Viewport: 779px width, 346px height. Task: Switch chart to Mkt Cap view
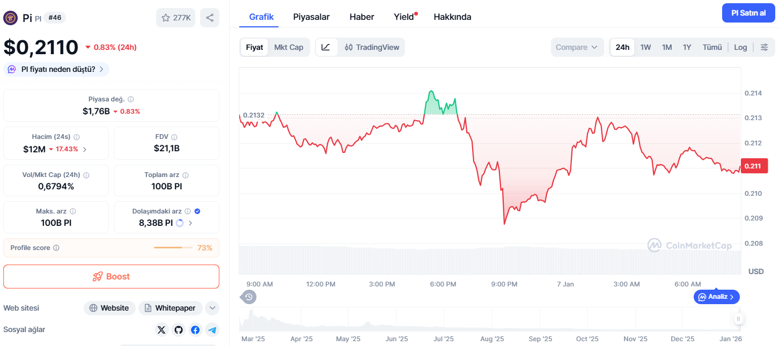tap(289, 47)
